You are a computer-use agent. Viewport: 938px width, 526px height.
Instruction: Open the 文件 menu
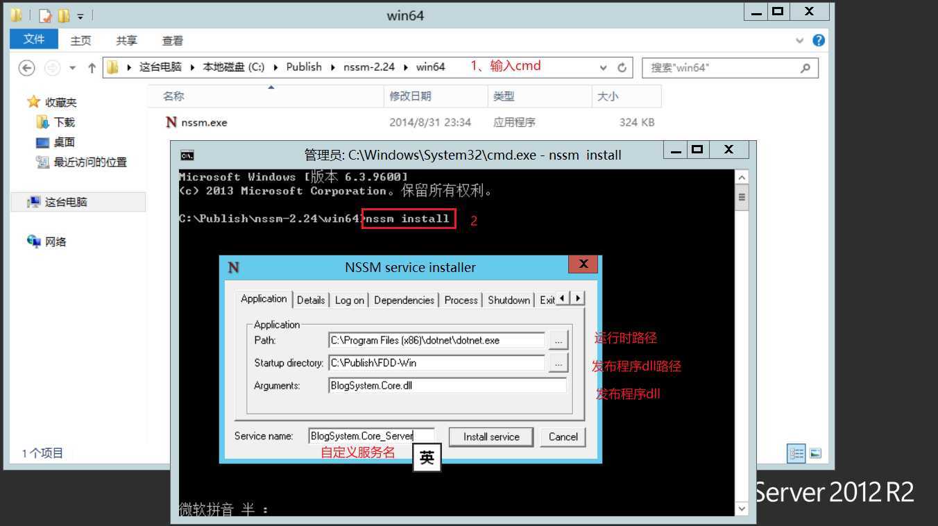(x=33, y=39)
